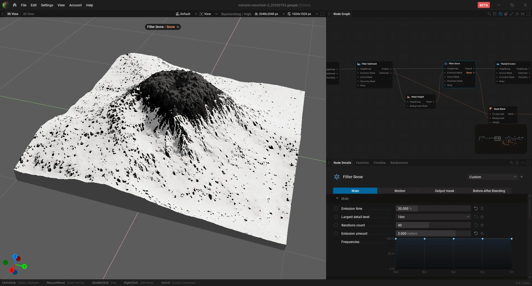Click the Emission amount slider field
The height and width of the screenshot is (286, 532).
(x=433, y=233)
